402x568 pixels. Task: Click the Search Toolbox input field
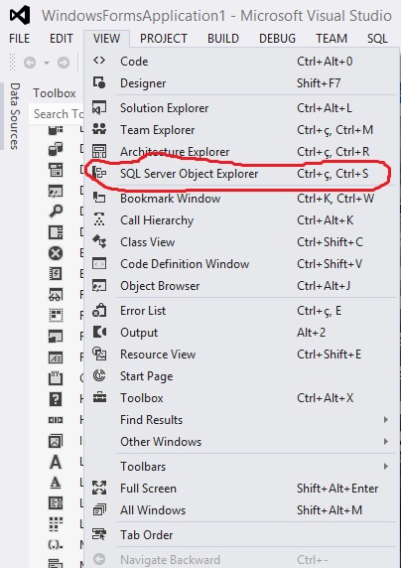(x=57, y=114)
